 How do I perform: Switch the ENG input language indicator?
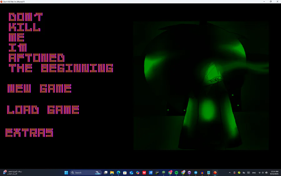coord(254,173)
